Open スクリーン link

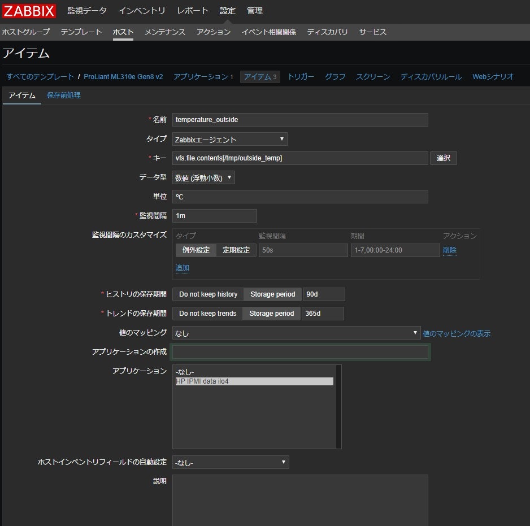pyautogui.click(x=373, y=77)
